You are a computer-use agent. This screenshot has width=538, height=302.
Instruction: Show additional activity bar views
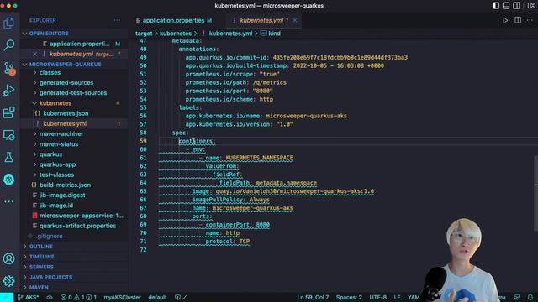pos(9,201)
